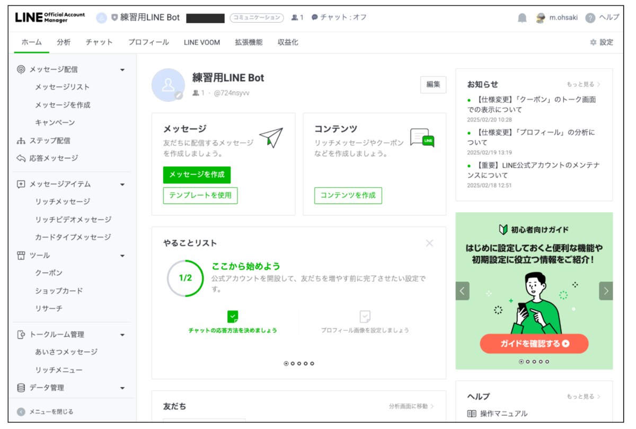The height and width of the screenshot is (429, 636).
Task: Click the 操作マニュアル book icon
Action: pos(472,414)
